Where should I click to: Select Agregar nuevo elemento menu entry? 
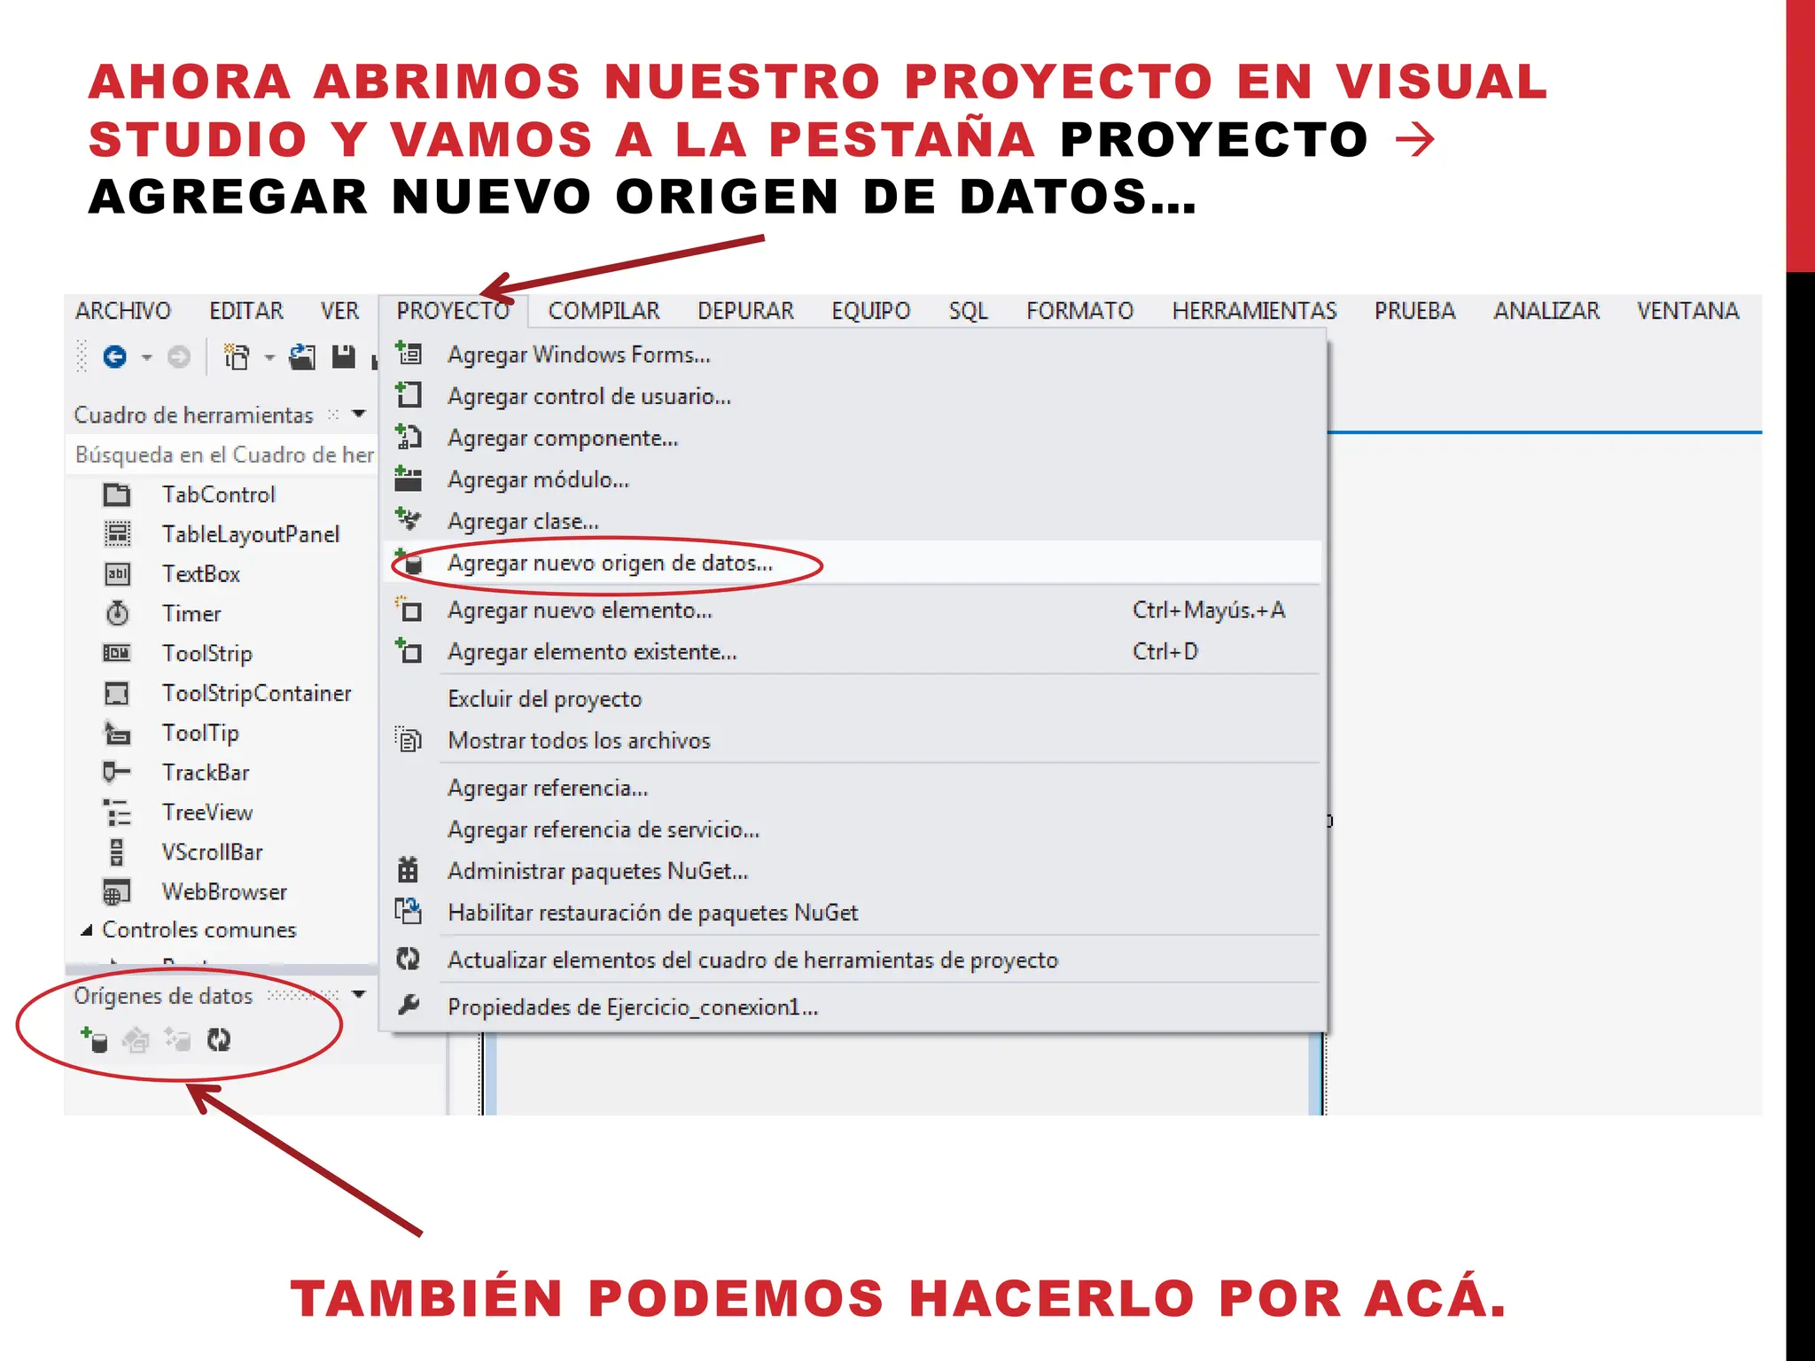pos(853,611)
